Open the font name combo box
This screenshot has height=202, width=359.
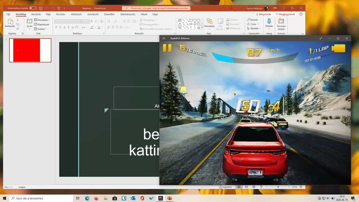(68, 21)
